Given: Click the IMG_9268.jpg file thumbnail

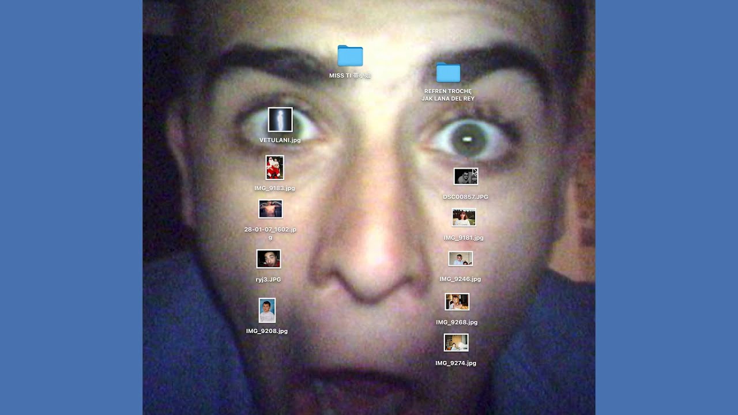Looking at the screenshot, I should pos(457,301).
